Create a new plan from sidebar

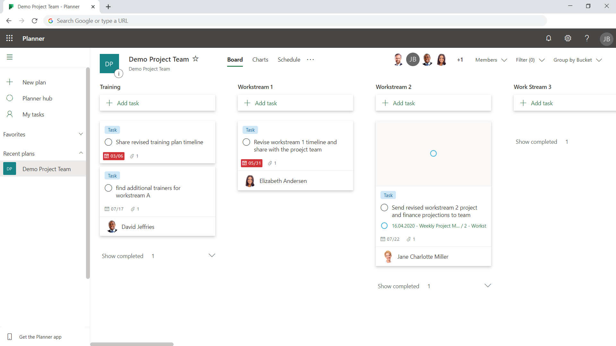tap(34, 82)
